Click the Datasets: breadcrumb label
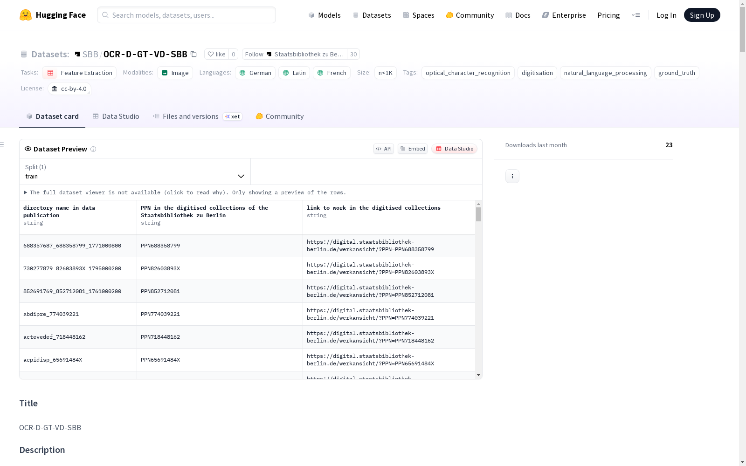 pyautogui.click(x=50, y=55)
